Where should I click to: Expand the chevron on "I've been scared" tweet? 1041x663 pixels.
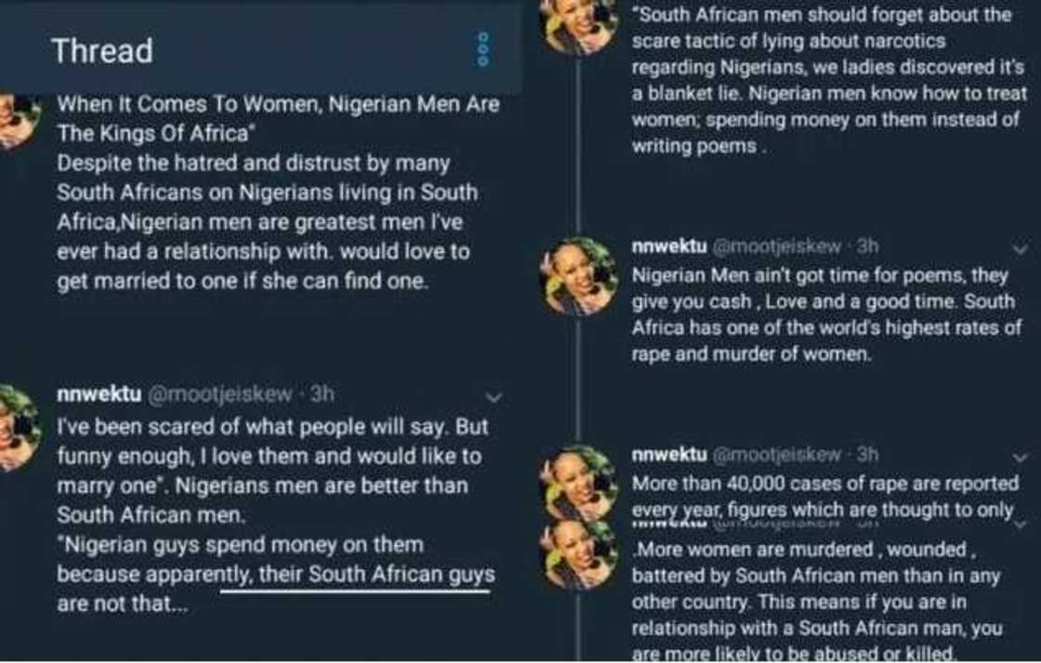pyautogui.click(x=494, y=397)
